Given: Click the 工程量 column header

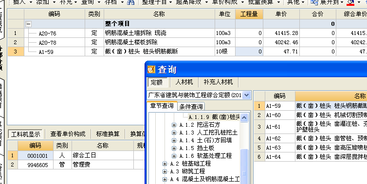Looking at the screenshot, I should [249, 14].
